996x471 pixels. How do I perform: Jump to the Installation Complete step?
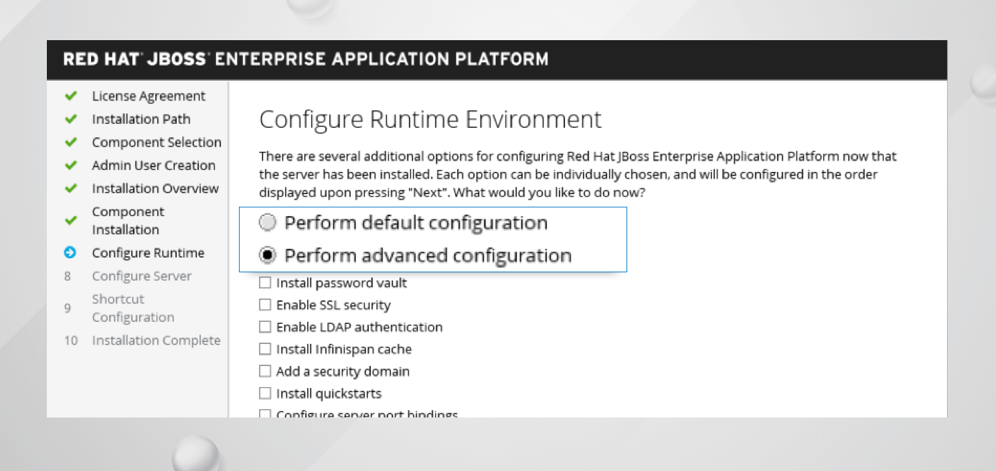tap(156, 341)
